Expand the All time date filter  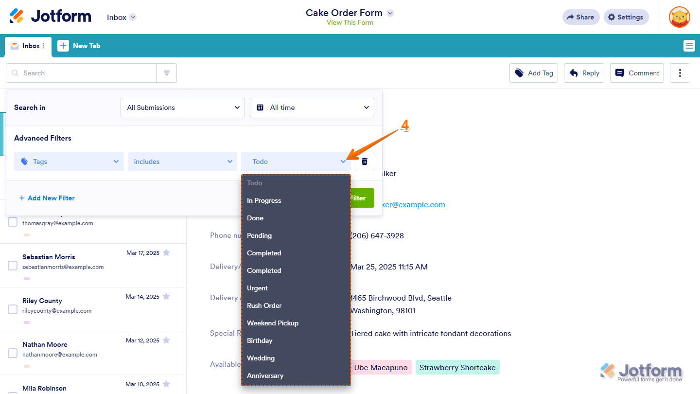coord(312,107)
